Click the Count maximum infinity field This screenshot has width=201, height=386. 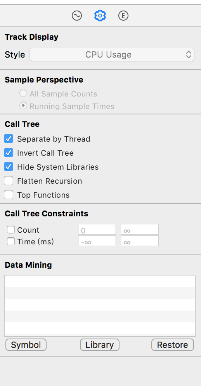coord(140,230)
